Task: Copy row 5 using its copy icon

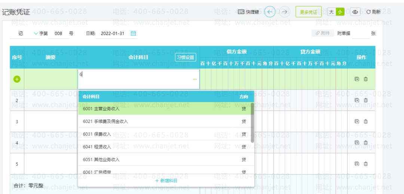Action: pos(357,164)
